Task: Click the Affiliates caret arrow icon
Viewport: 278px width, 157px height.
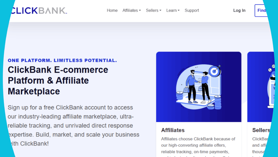Action: click(140, 11)
